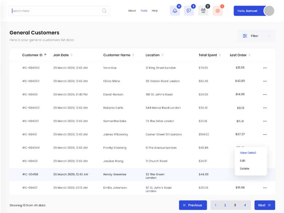Go to the Previous page

[193, 205]
